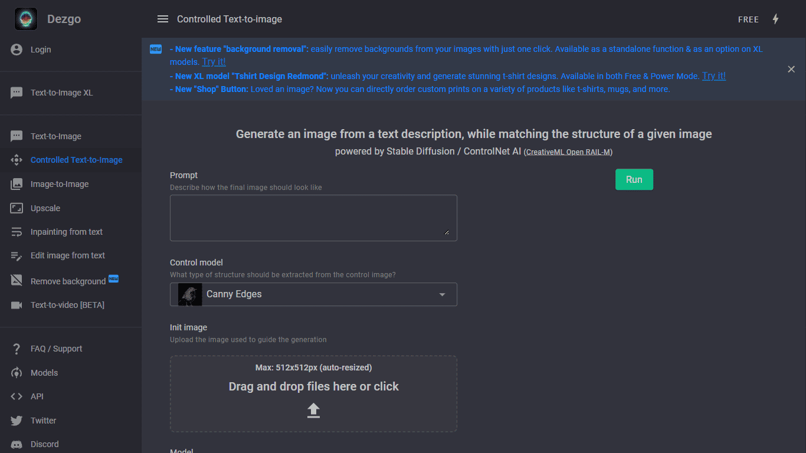806x453 pixels.
Task: Open the CreativeML Open RAIL-M license link
Action: pyautogui.click(x=568, y=152)
